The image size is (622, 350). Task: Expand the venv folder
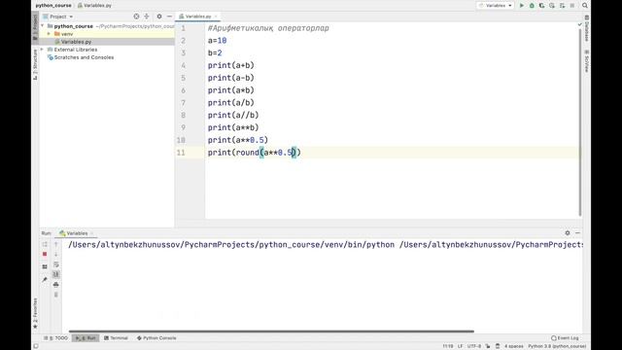tap(49, 34)
